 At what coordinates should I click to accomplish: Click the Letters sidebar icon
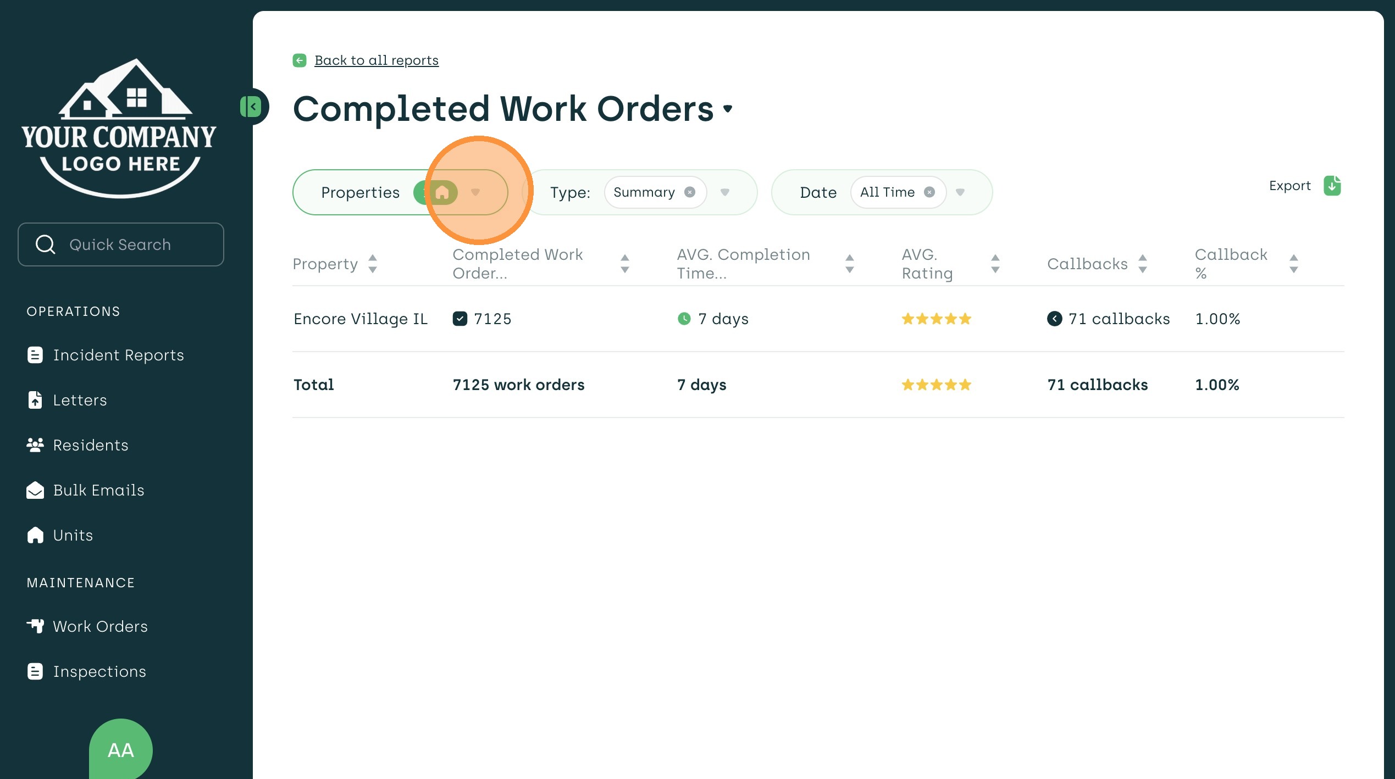click(x=35, y=400)
